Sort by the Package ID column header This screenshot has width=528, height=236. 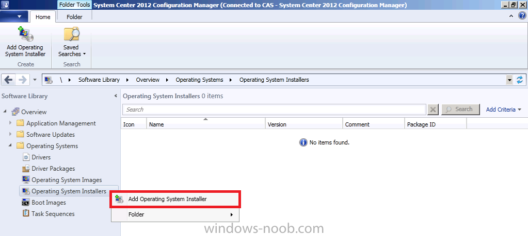click(x=436, y=123)
